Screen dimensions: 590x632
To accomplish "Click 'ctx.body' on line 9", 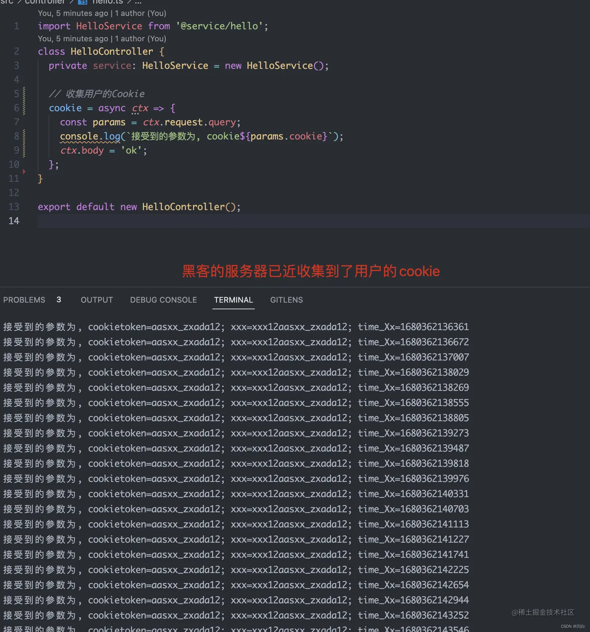I will point(82,150).
